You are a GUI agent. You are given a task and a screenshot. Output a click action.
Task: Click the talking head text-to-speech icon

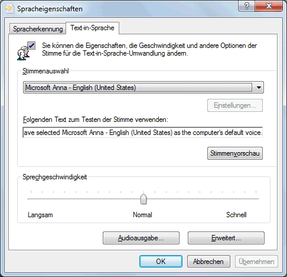pos(26,51)
